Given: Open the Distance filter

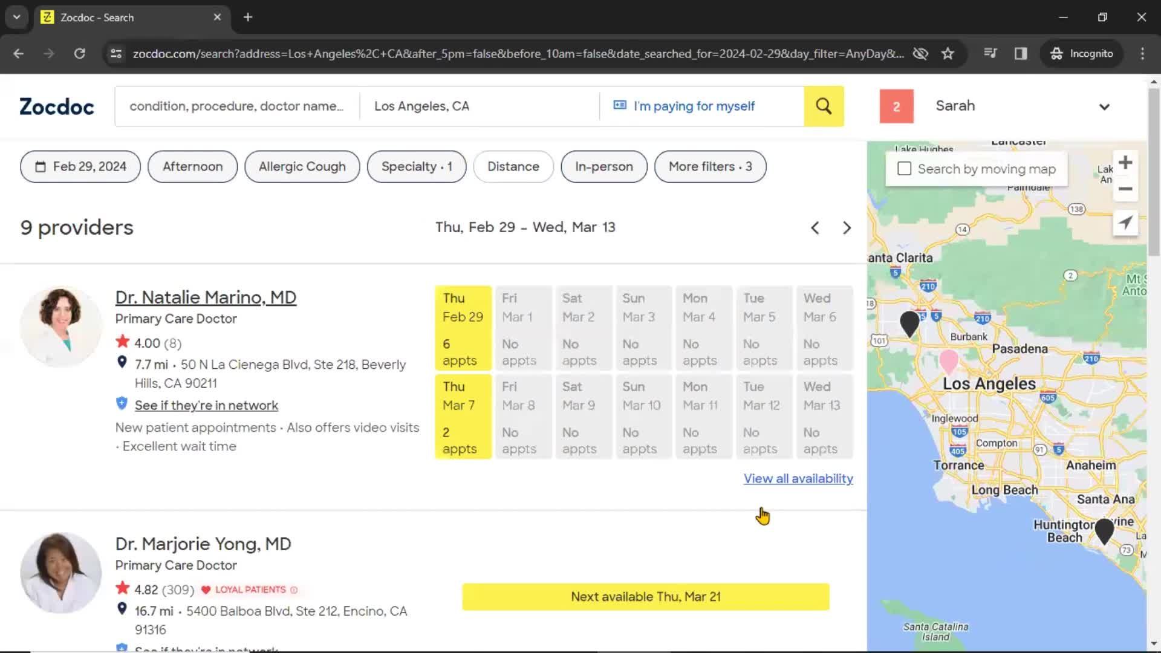Looking at the screenshot, I should (x=513, y=166).
